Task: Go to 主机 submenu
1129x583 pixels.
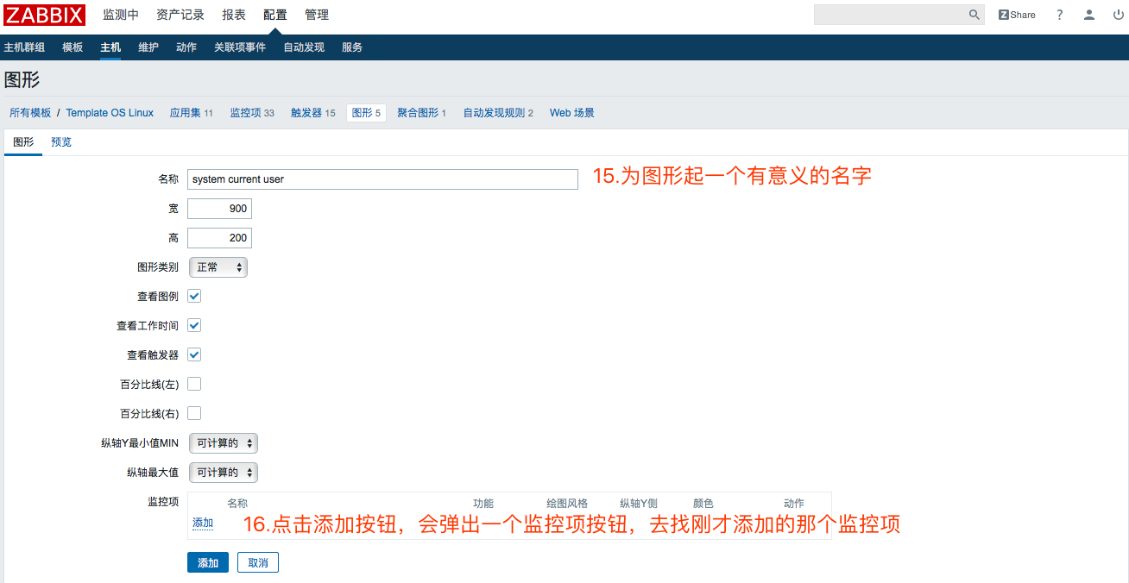Action: [x=110, y=47]
